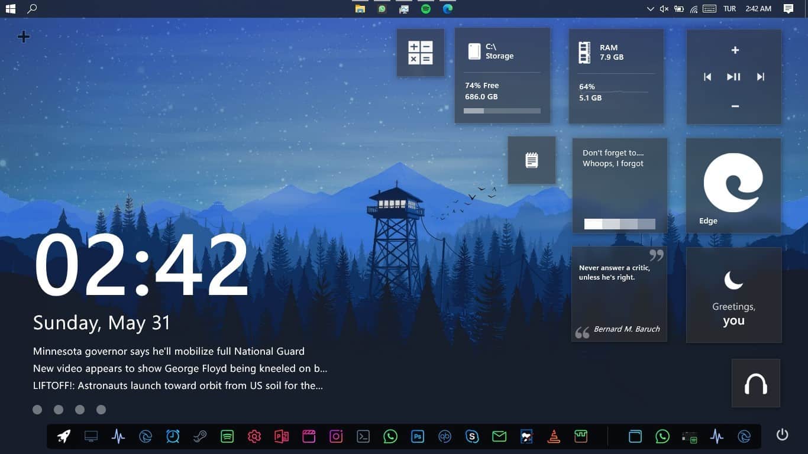Open the Windows Start button
The image size is (808, 454).
click(x=10, y=9)
